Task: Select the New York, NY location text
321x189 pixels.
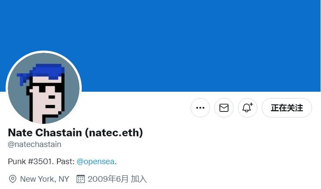Action: tap(45, 179)
